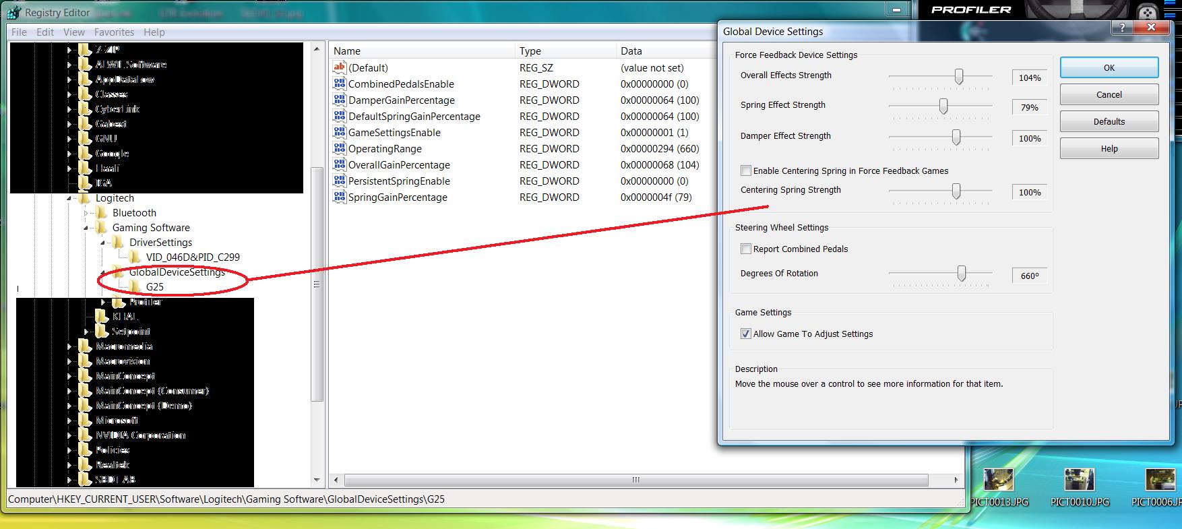1182x529 pixels.
Task: Click the tree pane scroll down arrow
Action: [x=317, y=480]
